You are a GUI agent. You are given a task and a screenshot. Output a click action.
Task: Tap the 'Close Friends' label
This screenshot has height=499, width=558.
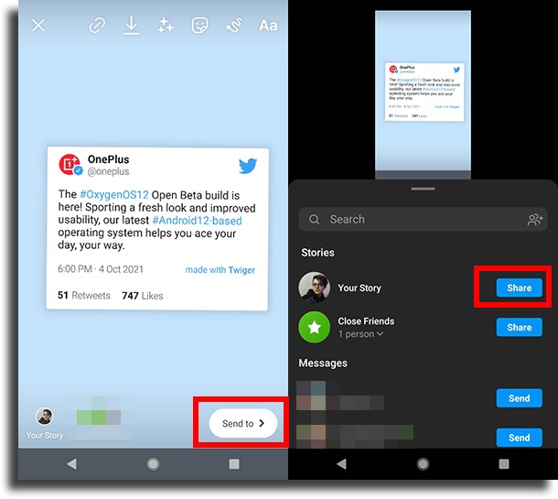[366, 320]
